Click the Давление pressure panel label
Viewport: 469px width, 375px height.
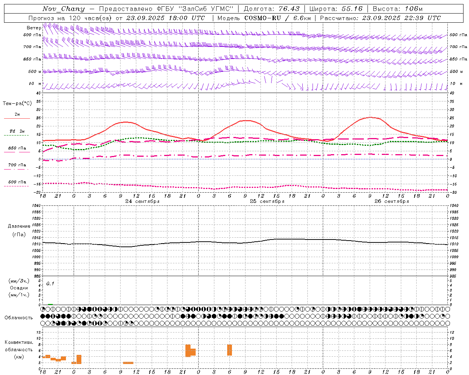(x=19, y=226)
